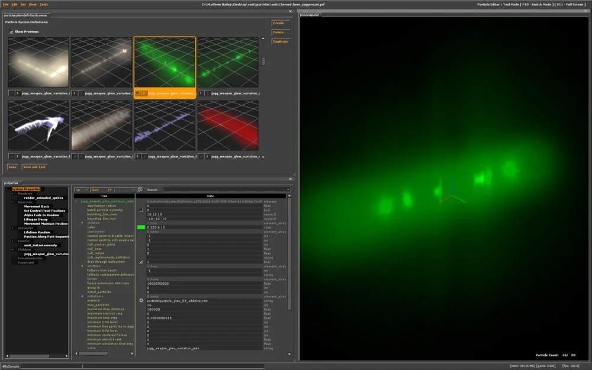Close the properties panel with its X icon
This screenshot has height=370, width=592.
coord(290,179)
